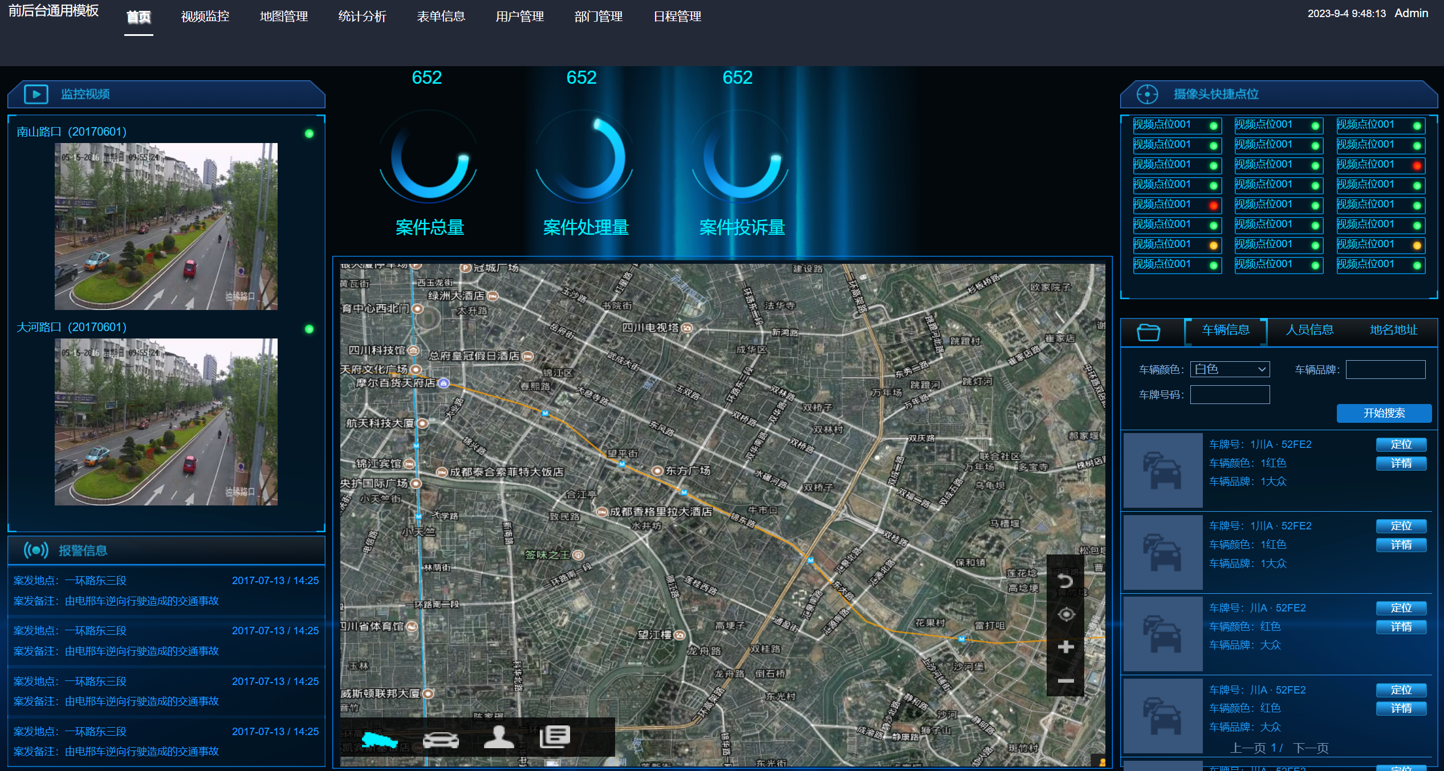Open the 南山路口 video feed
The image size is (1444, 771).
click(166, 226)
